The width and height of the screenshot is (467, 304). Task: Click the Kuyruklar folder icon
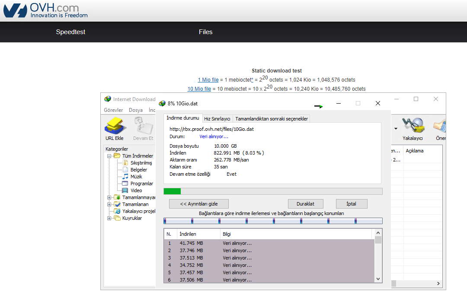117,218
